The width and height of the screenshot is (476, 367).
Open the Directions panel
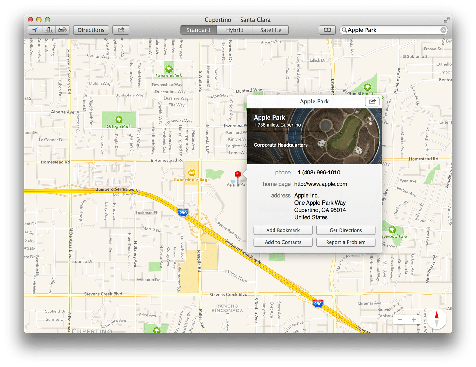tap(91, 30)
